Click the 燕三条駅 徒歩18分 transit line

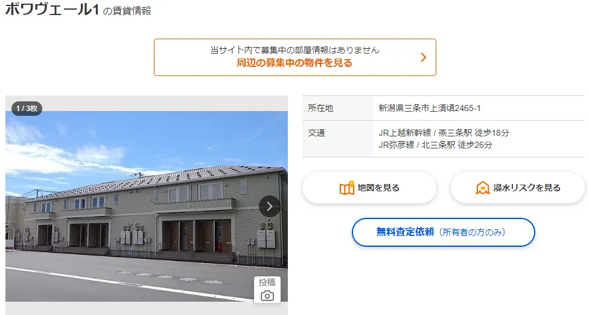click(x=444, y=133)
